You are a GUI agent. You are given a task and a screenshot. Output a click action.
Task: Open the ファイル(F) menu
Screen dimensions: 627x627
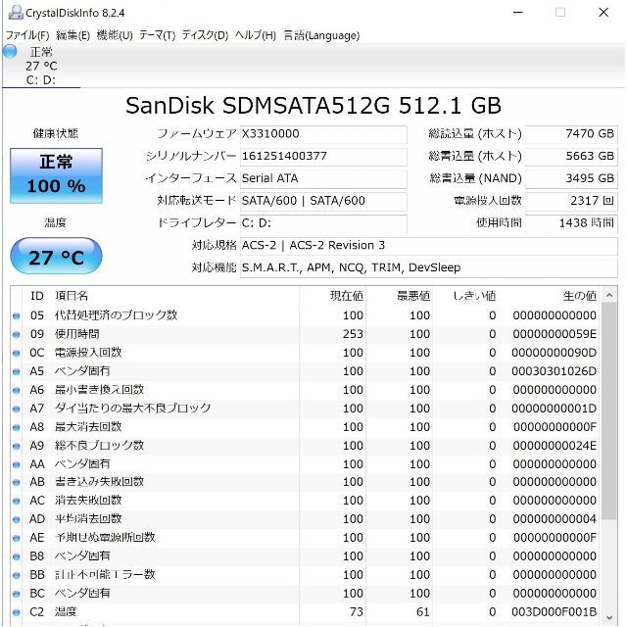[27, 35]
